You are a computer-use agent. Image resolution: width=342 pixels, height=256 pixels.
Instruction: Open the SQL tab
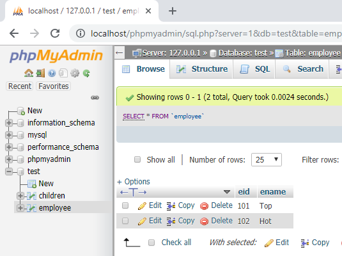coord(254,69)
